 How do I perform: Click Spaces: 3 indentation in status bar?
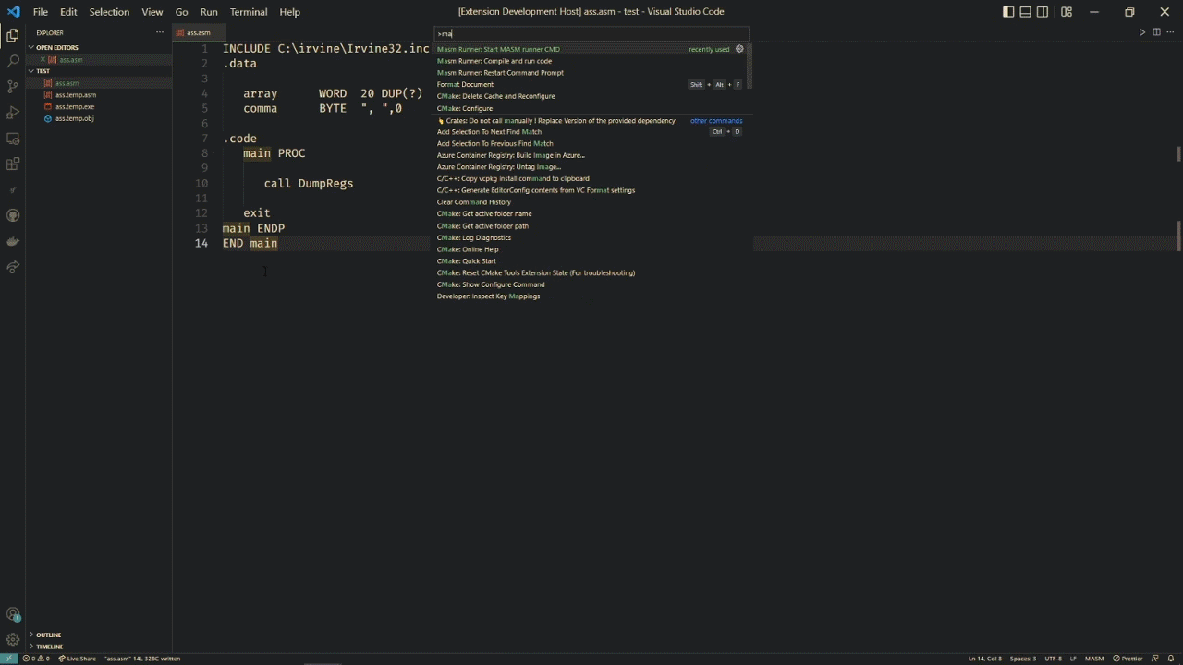click(x=1023, y=659)
